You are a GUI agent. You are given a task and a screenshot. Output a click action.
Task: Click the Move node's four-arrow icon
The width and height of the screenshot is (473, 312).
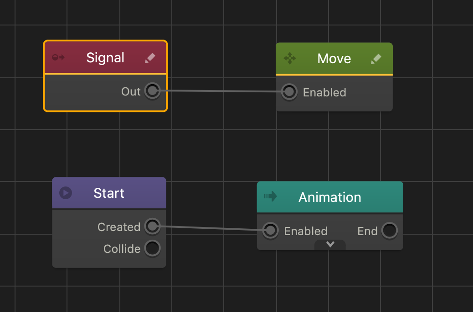click(290, 58)
